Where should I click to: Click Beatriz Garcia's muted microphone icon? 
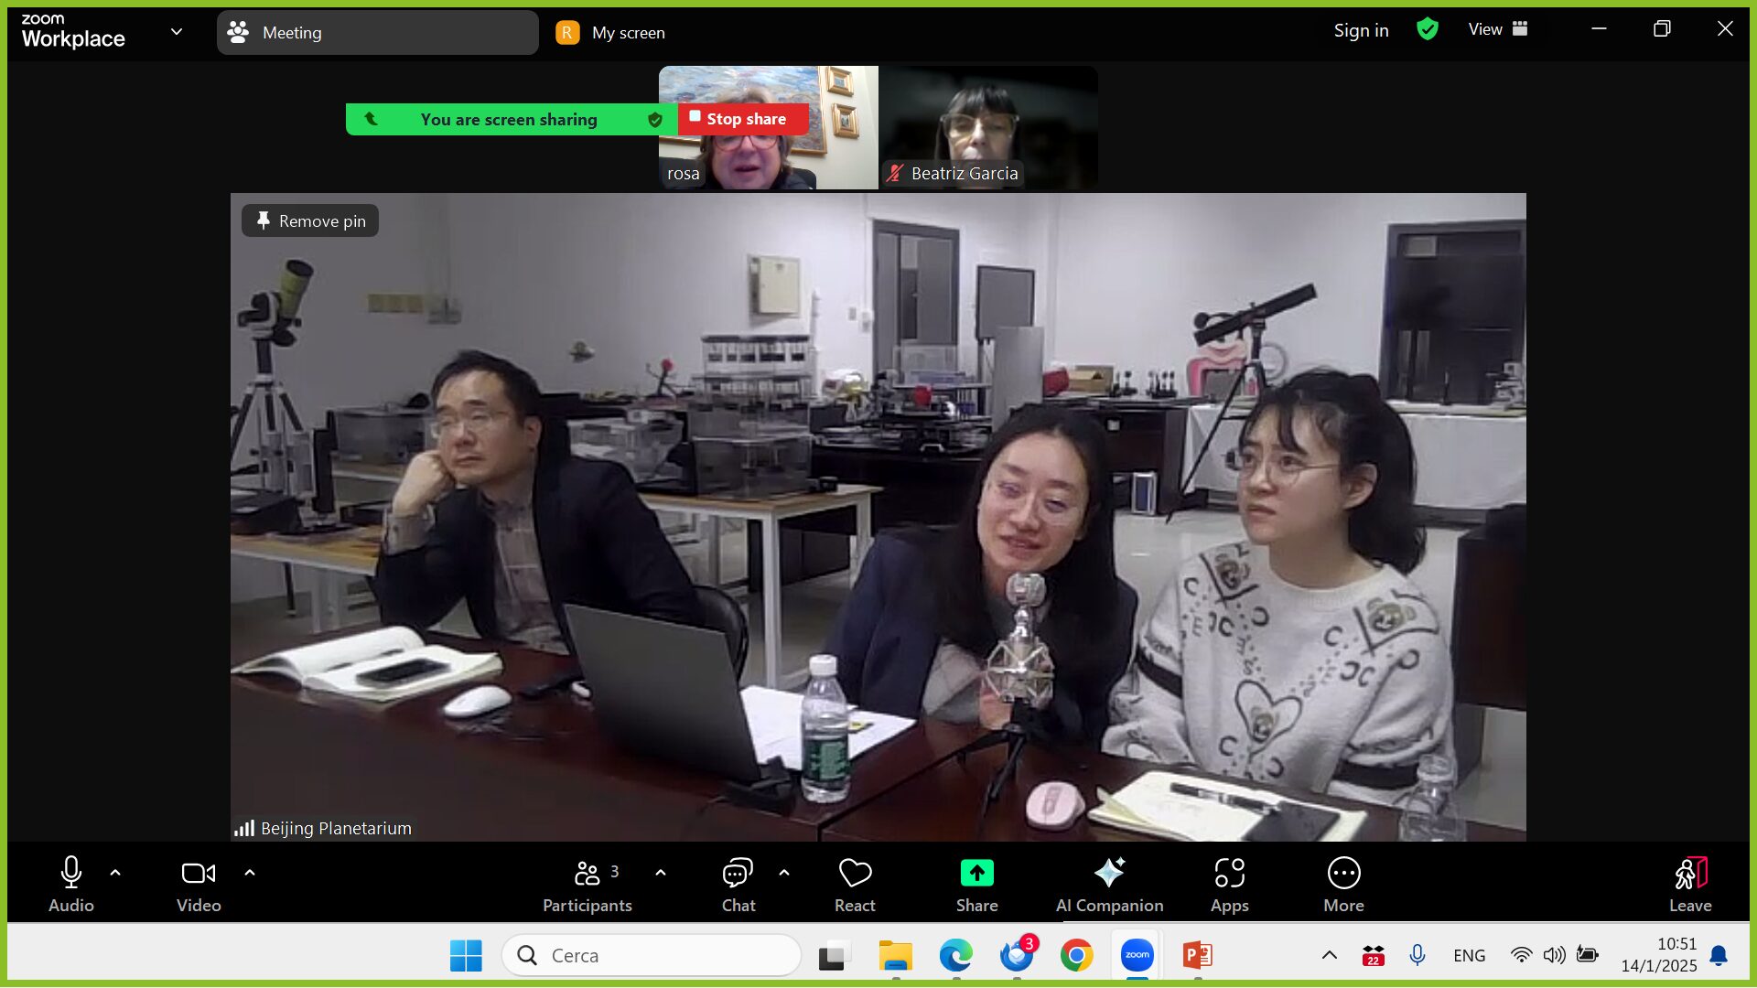pos(895,173)
